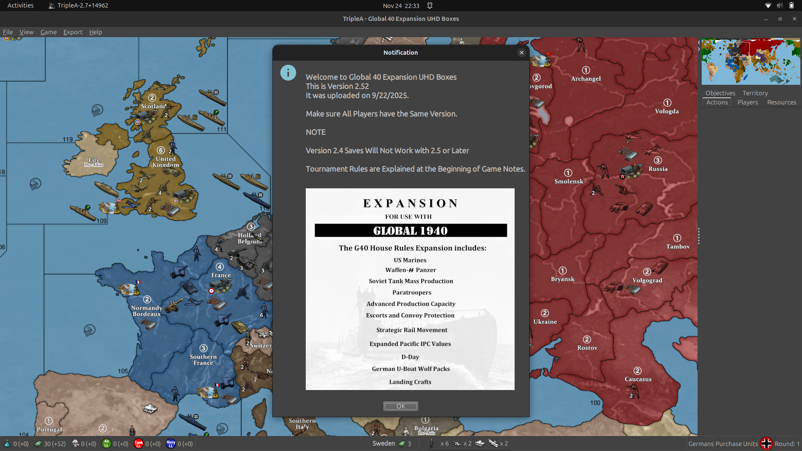Click the grip handle on the panel divider
This screenshot has height=451, width=802.
pos(699,236)
